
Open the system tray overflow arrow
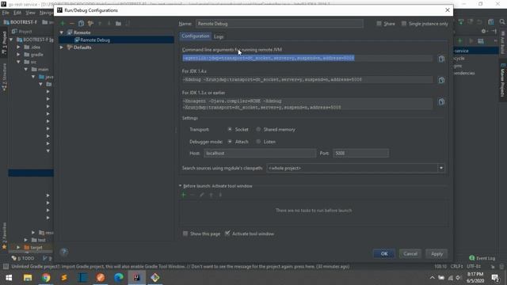(x=433, y=278)
